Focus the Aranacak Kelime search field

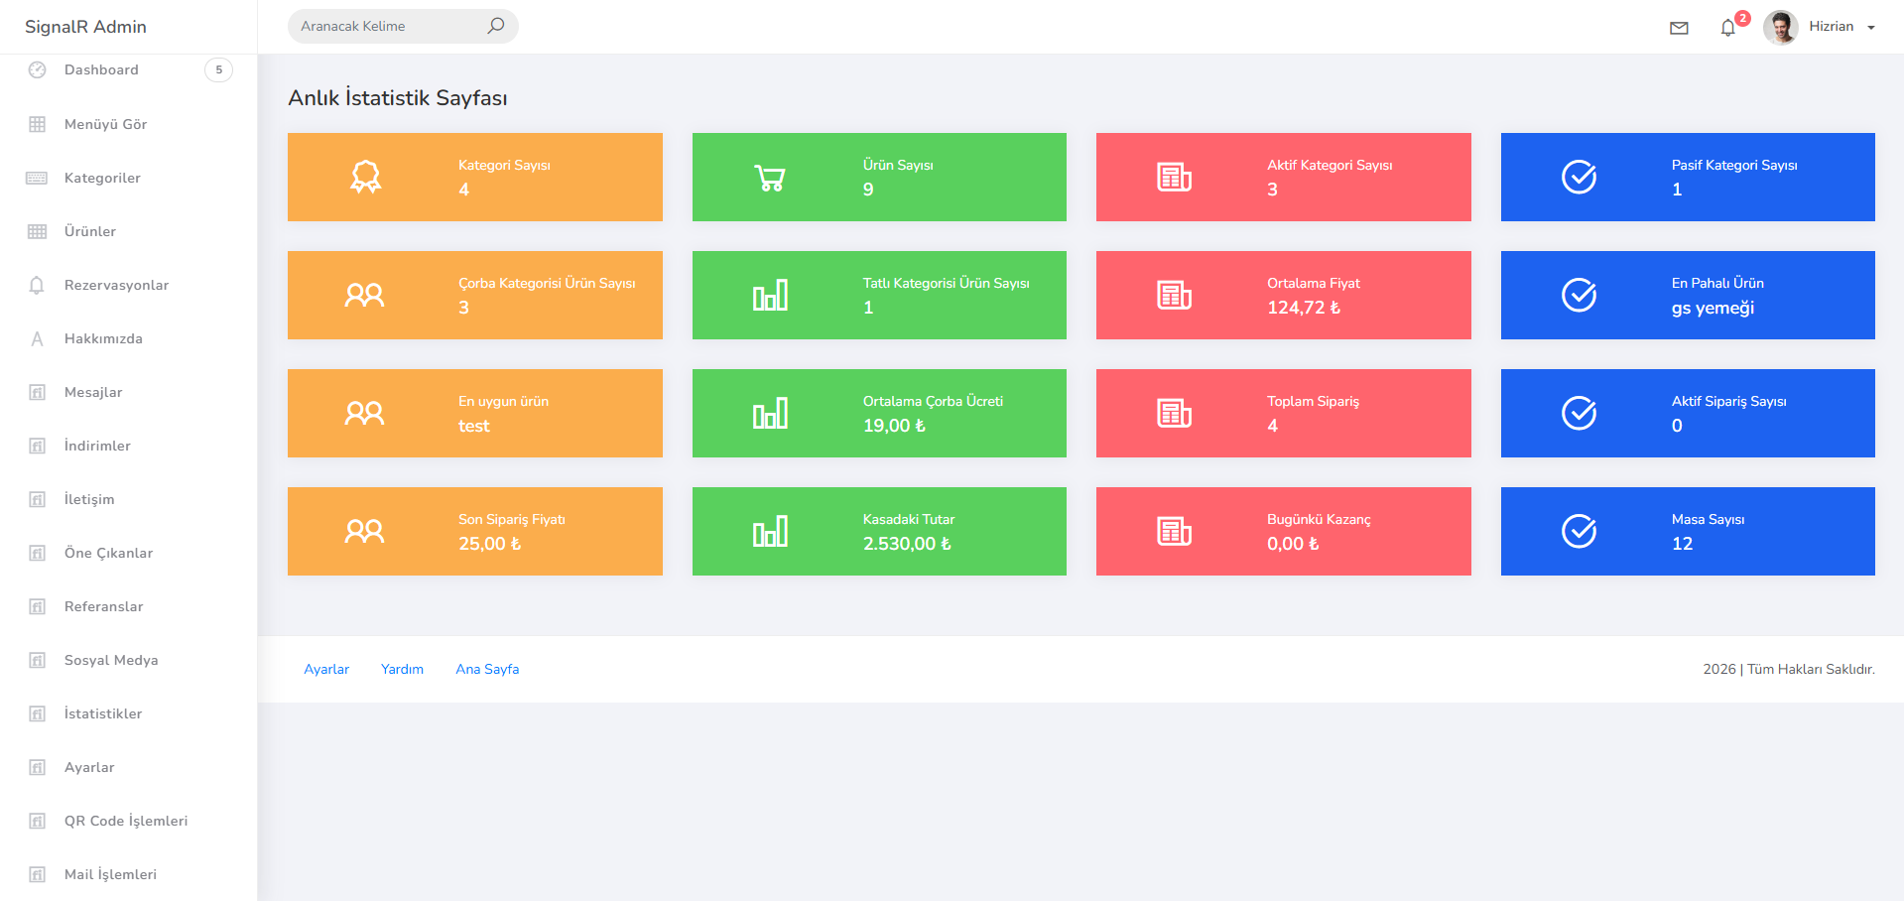[387, 26]
